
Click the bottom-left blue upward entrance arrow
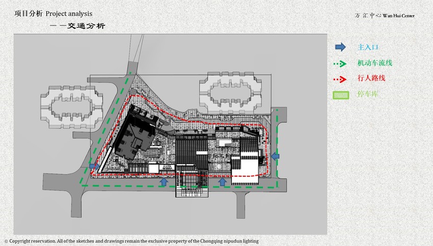pos(164,181)
